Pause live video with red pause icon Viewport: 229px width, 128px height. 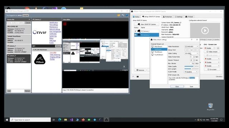pyautogui.click(x=65, y=24)
